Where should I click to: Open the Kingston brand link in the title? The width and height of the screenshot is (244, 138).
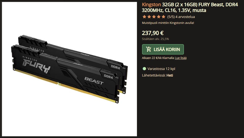pyautogui.click(x=151, y=5)
